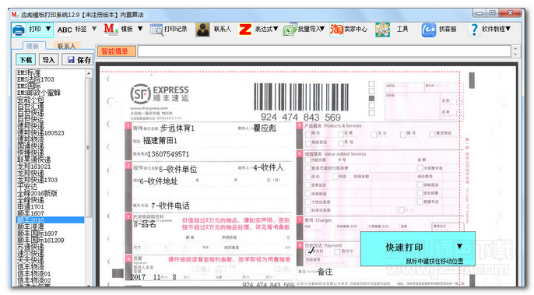The width and height of the screenshot is (534, 295).
Task: Click the 4-收件人 field
Action: point(269,167)
